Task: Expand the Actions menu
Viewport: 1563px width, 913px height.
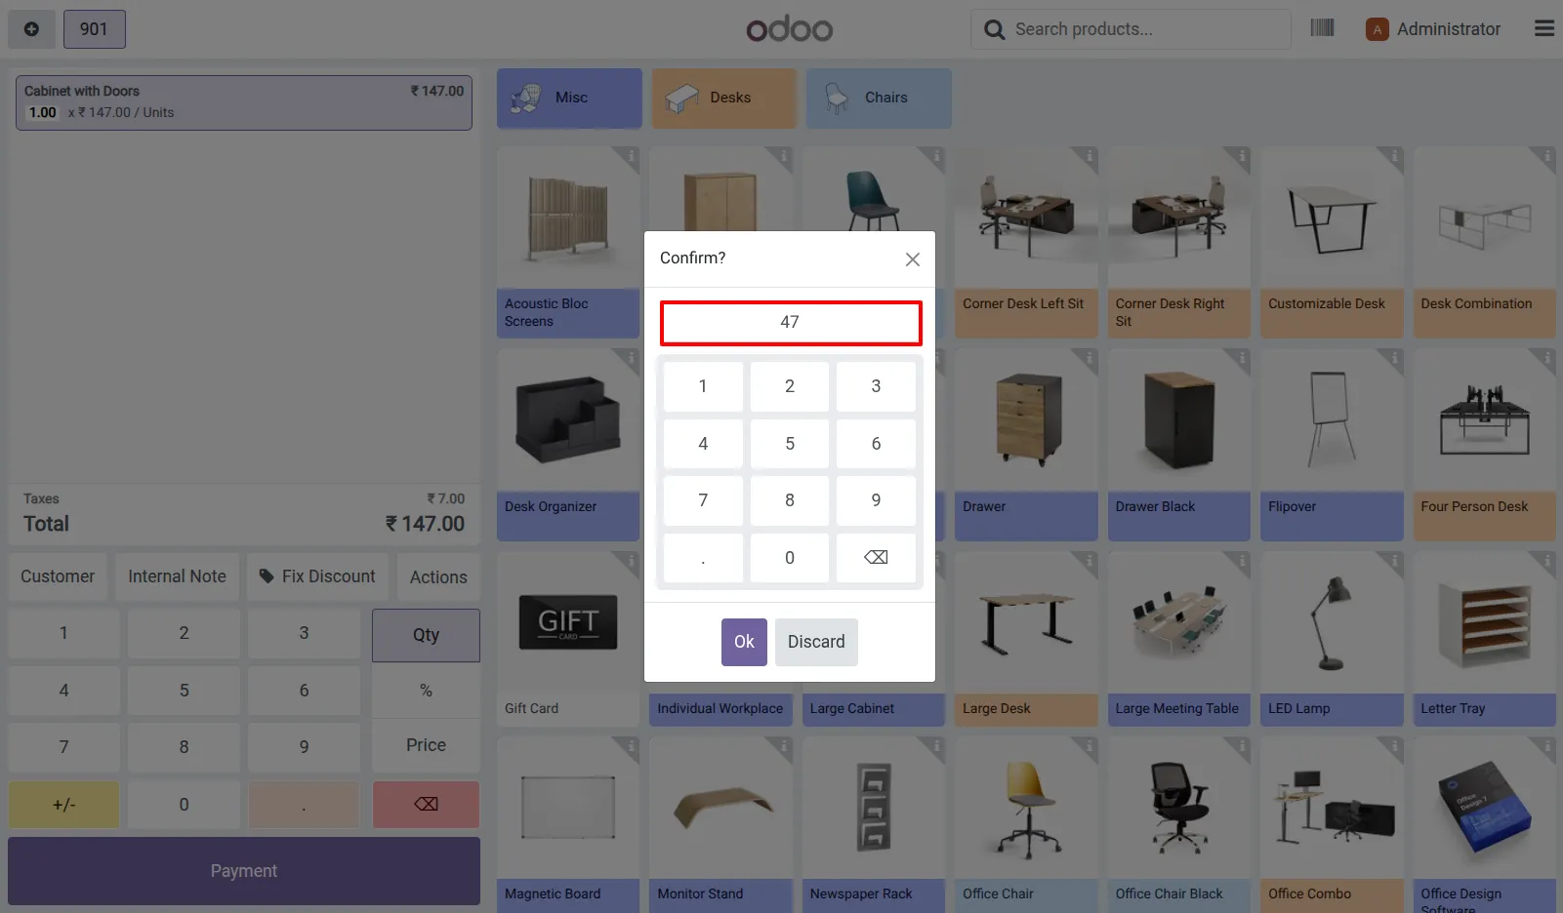Action: click(438, 576)
